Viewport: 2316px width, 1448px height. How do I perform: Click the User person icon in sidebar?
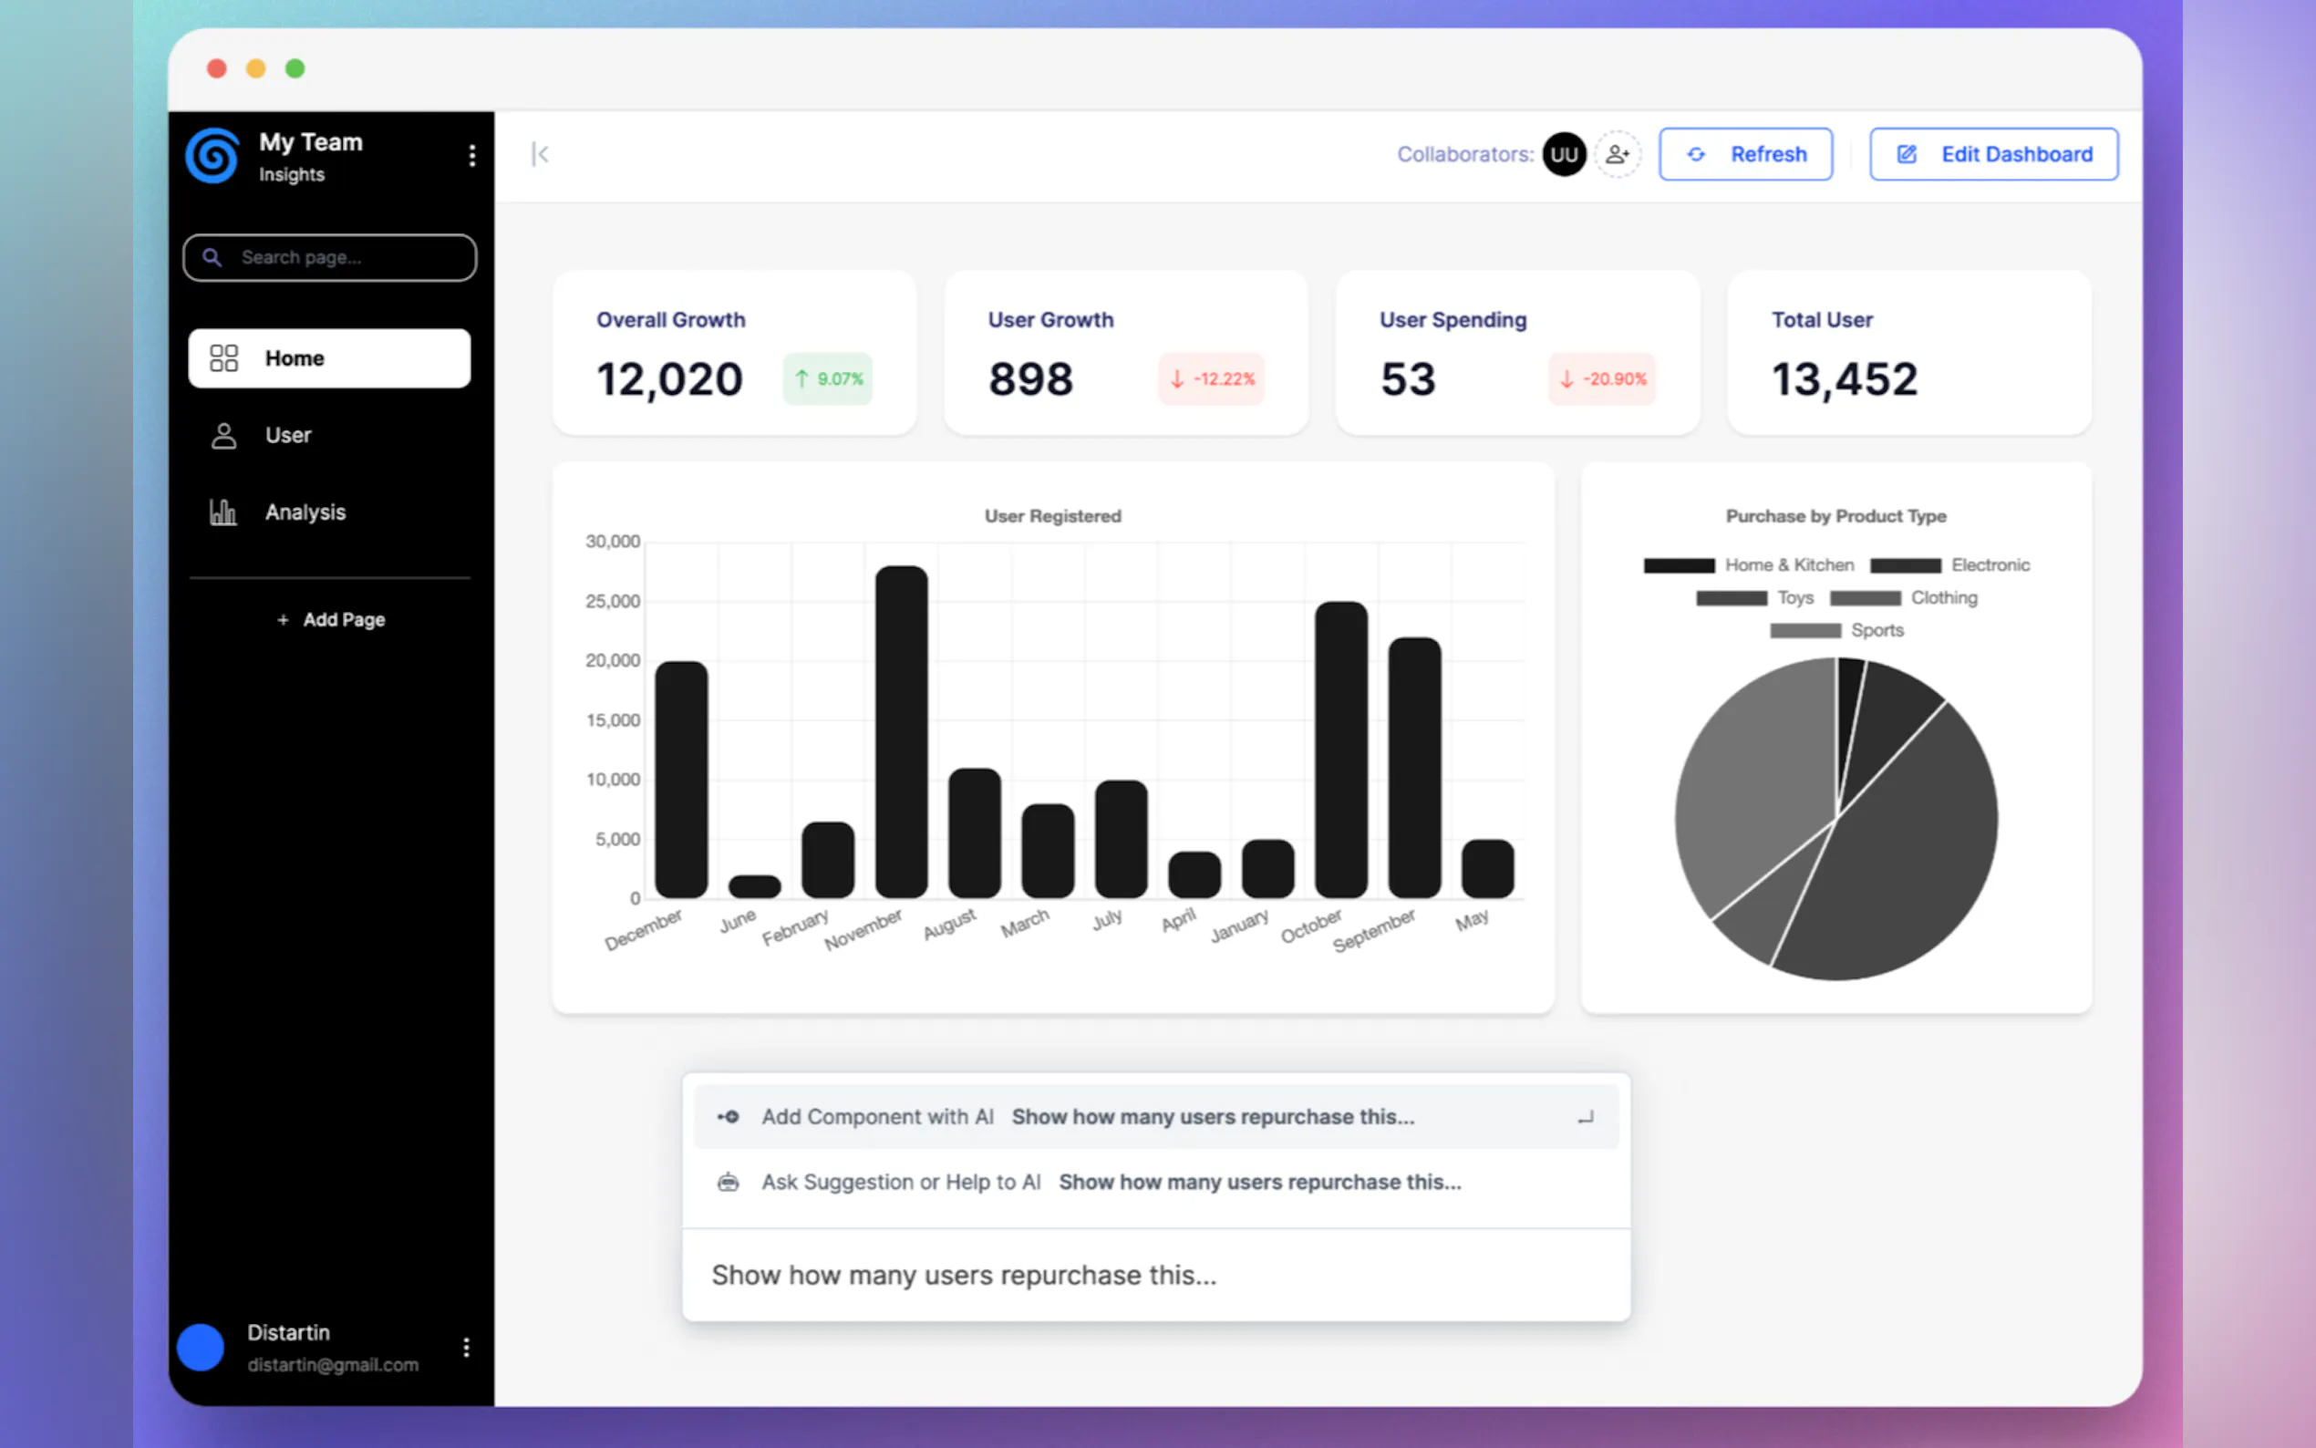223,436
